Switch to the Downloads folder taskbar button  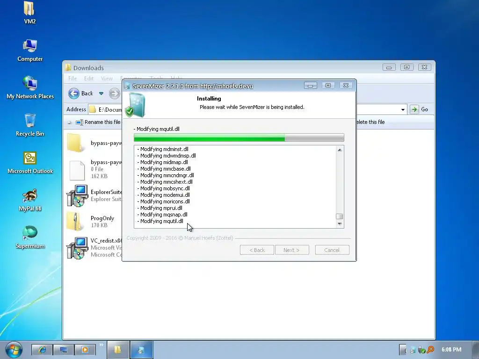pyautogui.click(x=118, y=350)
